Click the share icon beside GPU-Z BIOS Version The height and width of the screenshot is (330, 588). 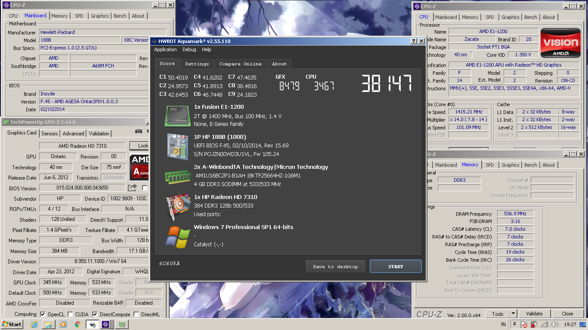click(x=132, y=188)
